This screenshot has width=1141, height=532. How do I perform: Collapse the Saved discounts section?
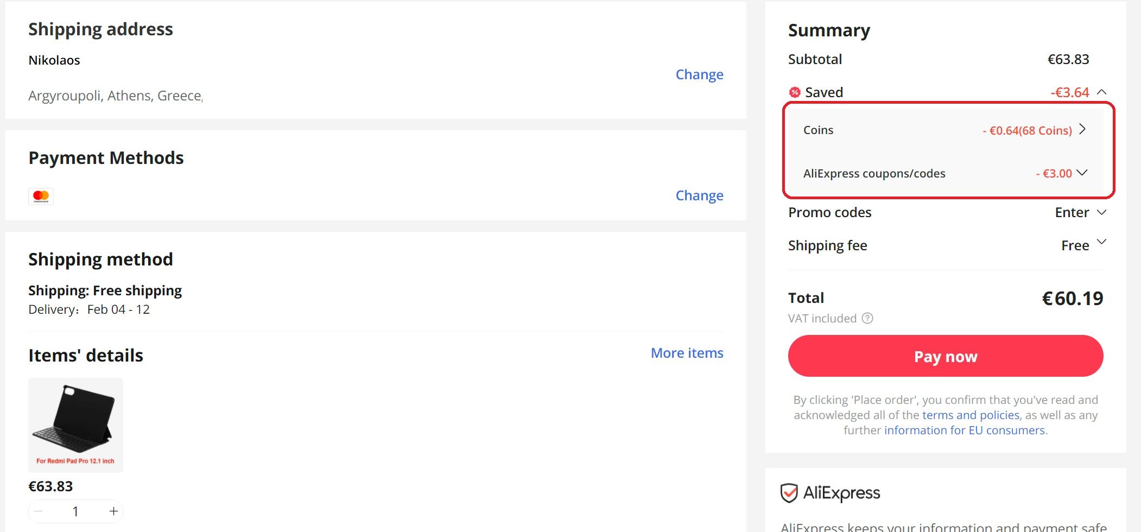coord(1101,92)
